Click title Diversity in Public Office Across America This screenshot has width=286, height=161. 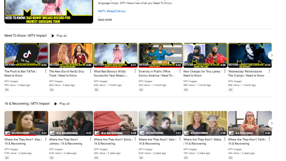click(156, 74)
